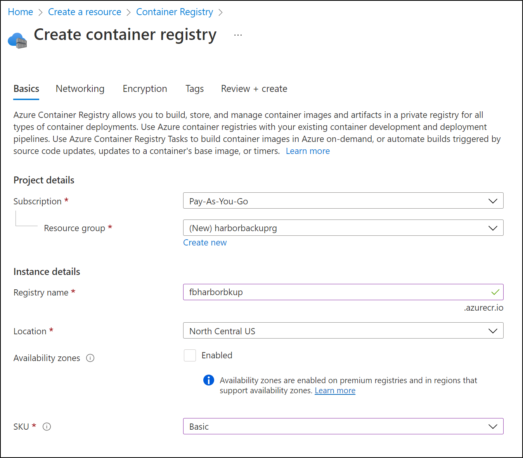523x458 pixels.
Task: Open Container Registry breadcrumb
Action: point(175,12)
